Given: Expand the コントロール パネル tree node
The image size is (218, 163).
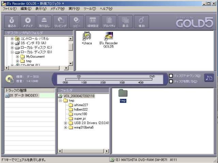Looking at the screenshot, I should (12, 39).
